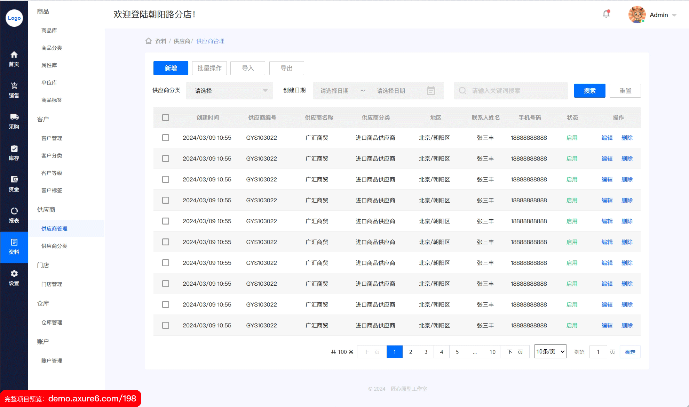The image size is (689, 407).
Task: Open 账户管理 in the sidebar
Action: click(52, 361)
